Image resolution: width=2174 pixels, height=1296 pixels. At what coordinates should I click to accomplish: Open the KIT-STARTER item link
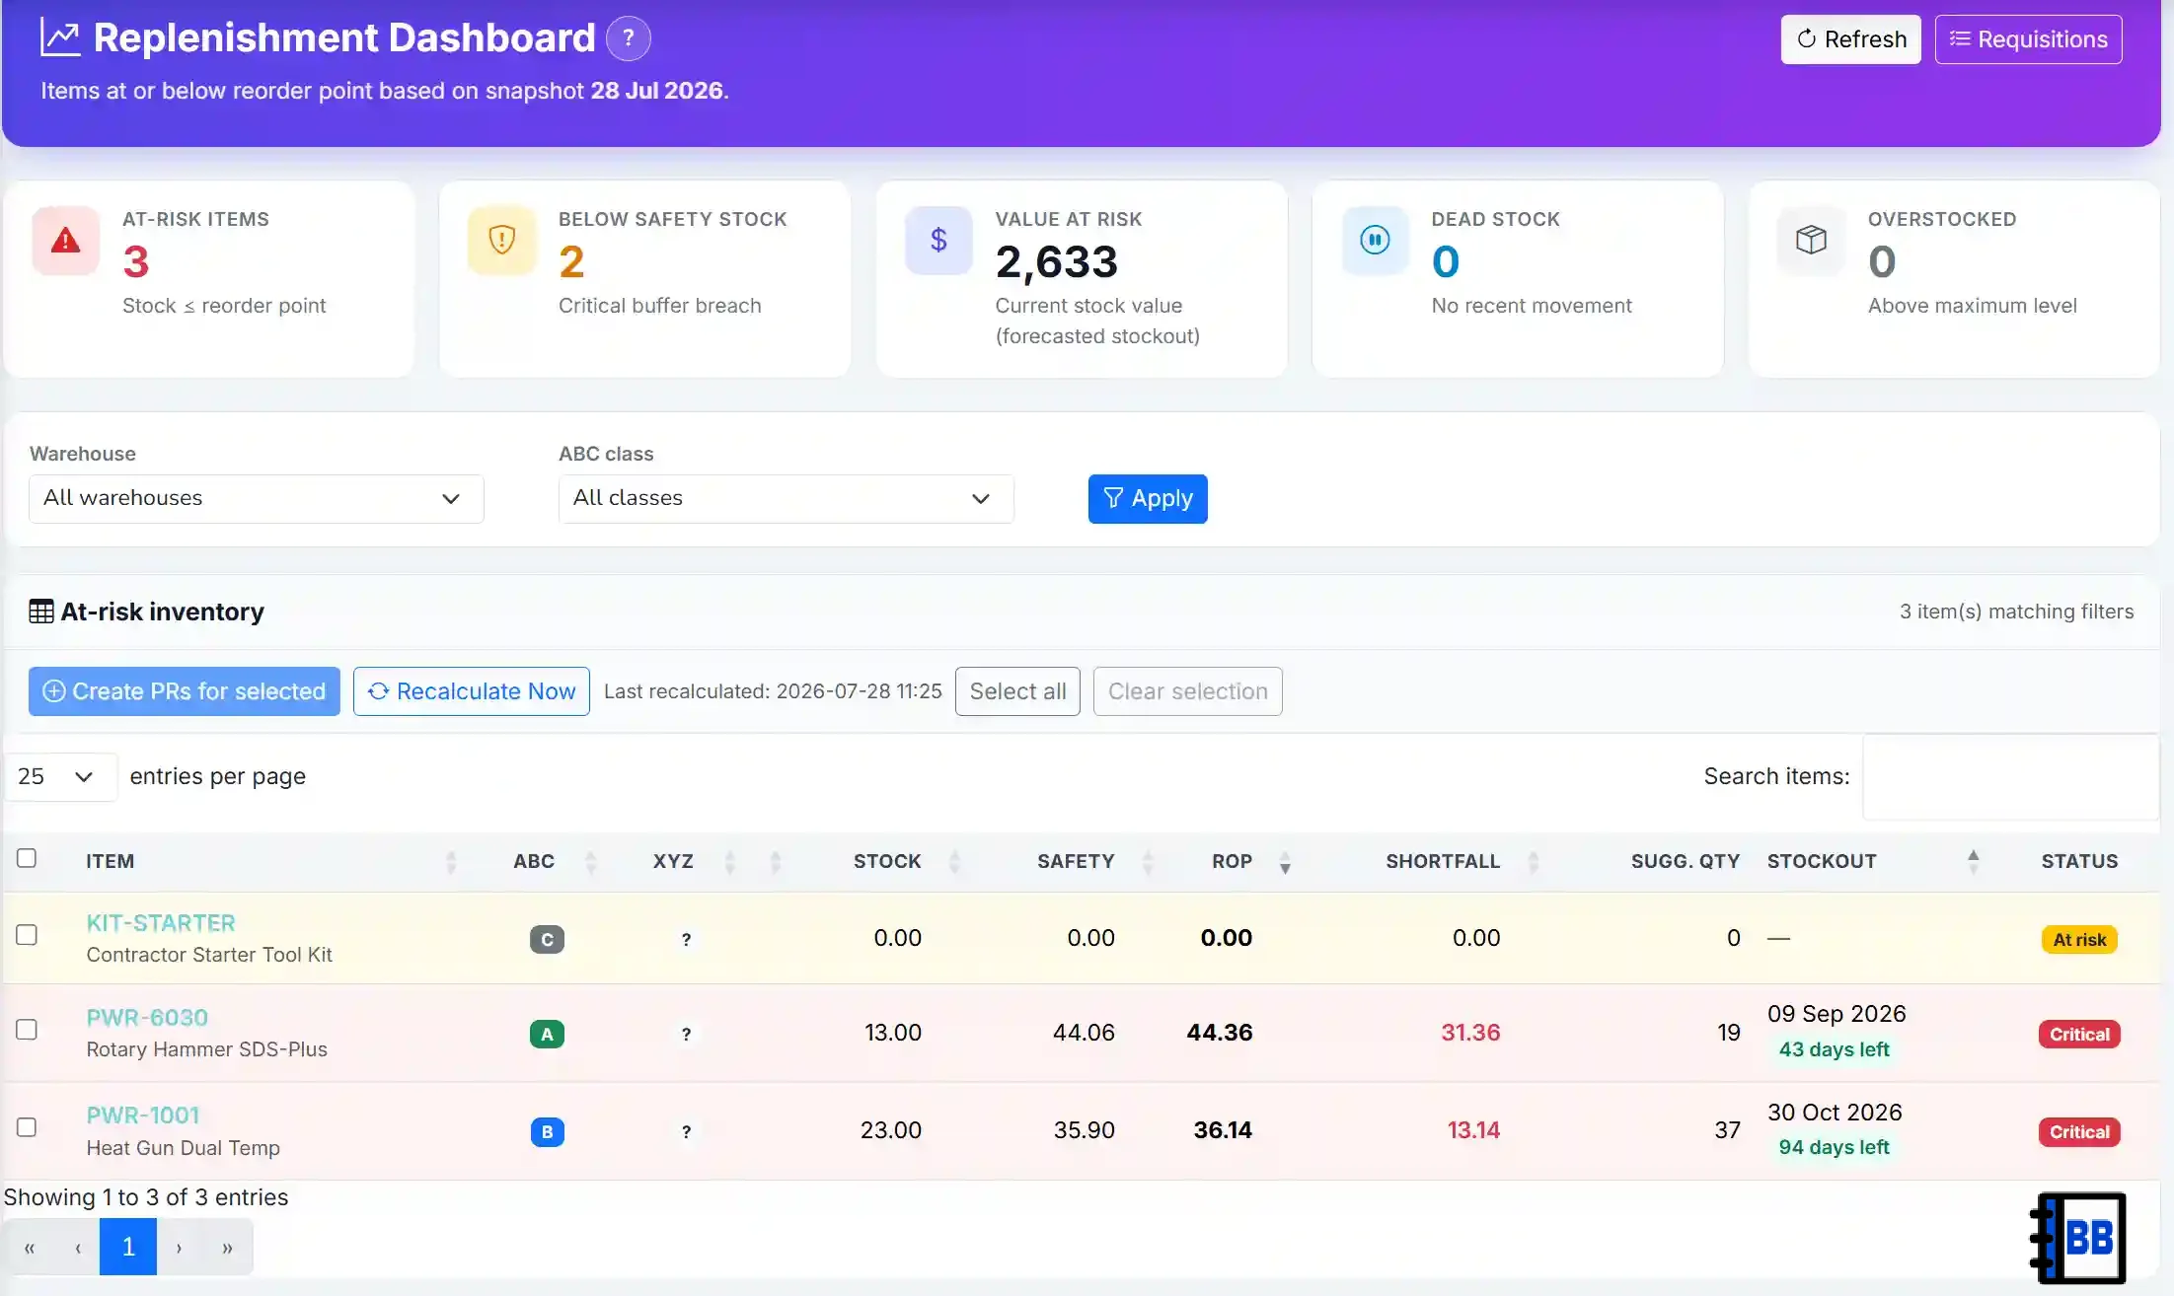[161, 923]
